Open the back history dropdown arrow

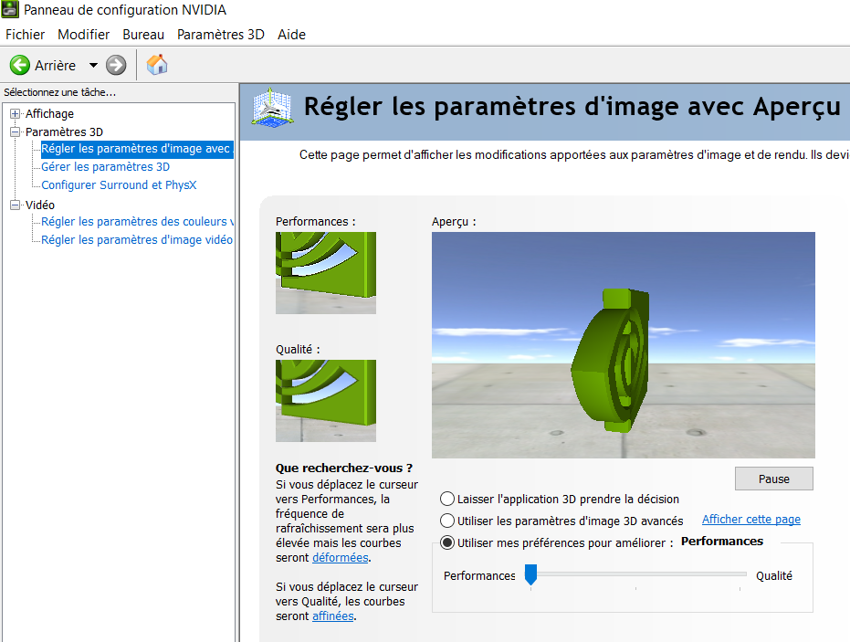click(93, 65)
